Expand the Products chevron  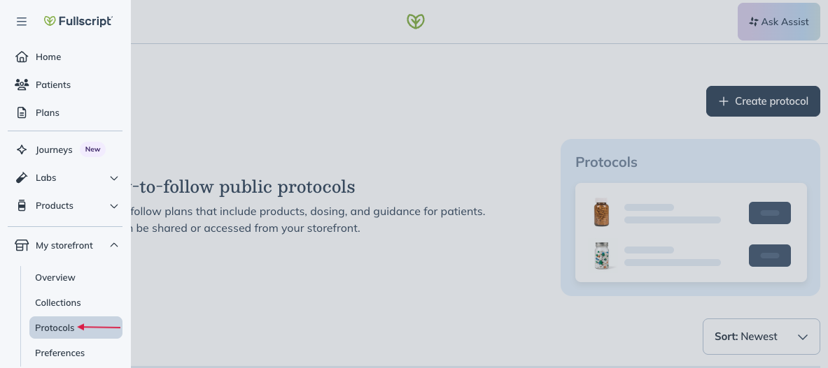tap(114, 207)
